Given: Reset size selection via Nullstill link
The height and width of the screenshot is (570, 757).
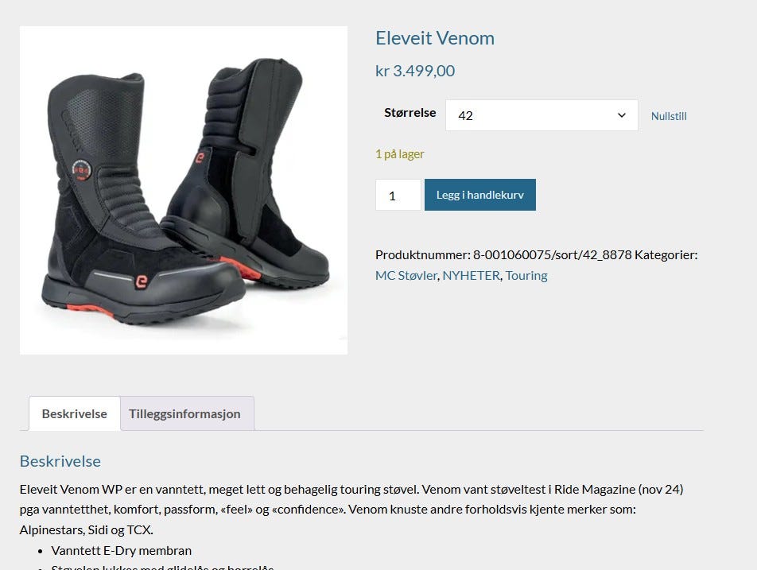Looking at the screenshot, I should coord(669,116).
